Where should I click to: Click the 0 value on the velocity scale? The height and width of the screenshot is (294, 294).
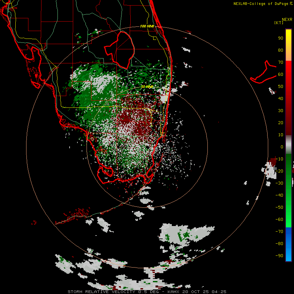click(282, 147)
